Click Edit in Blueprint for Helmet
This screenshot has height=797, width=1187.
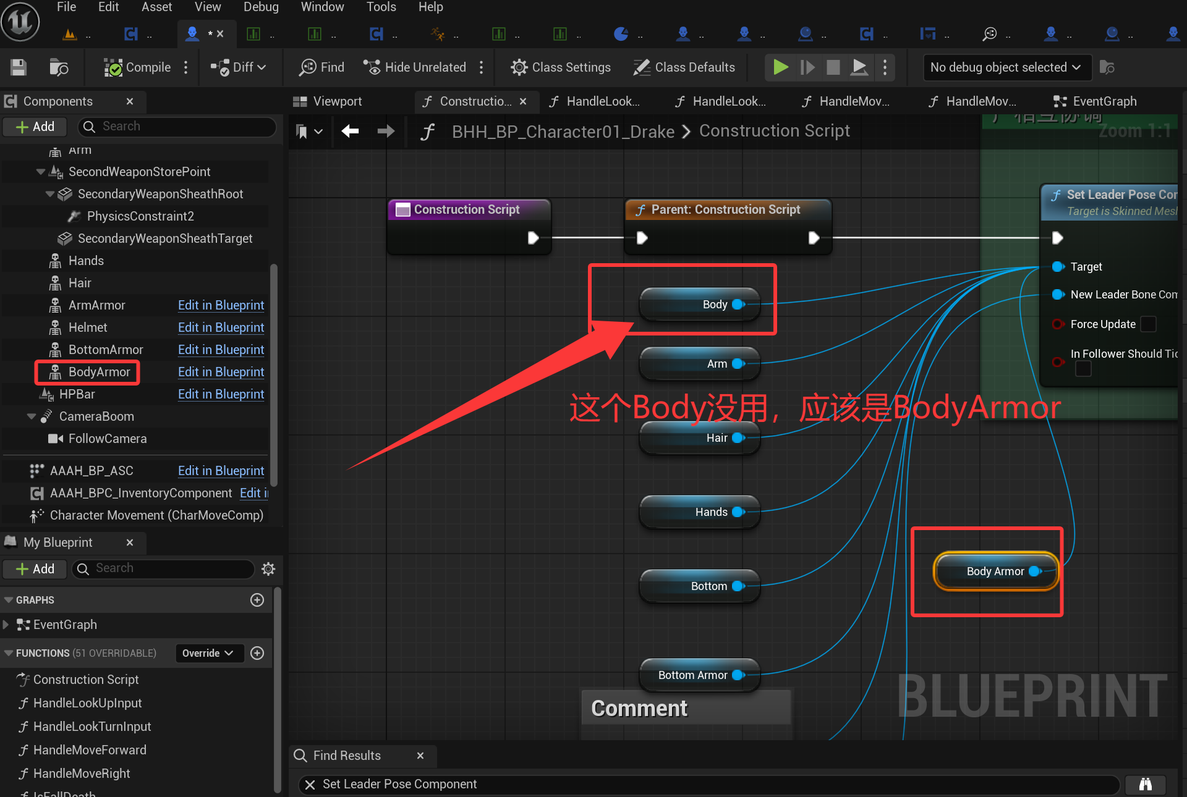point(221,327)
